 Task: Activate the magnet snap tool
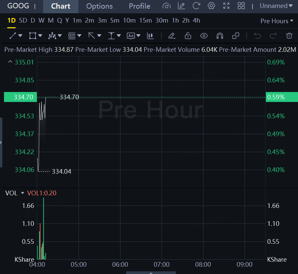pos(219,36)
